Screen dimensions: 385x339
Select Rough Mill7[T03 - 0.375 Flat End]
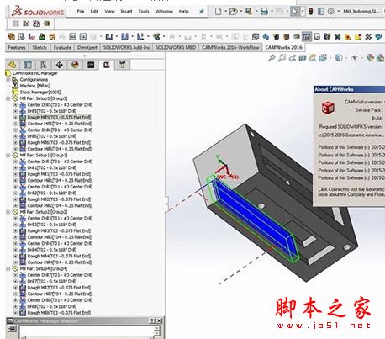coord(59,288)
